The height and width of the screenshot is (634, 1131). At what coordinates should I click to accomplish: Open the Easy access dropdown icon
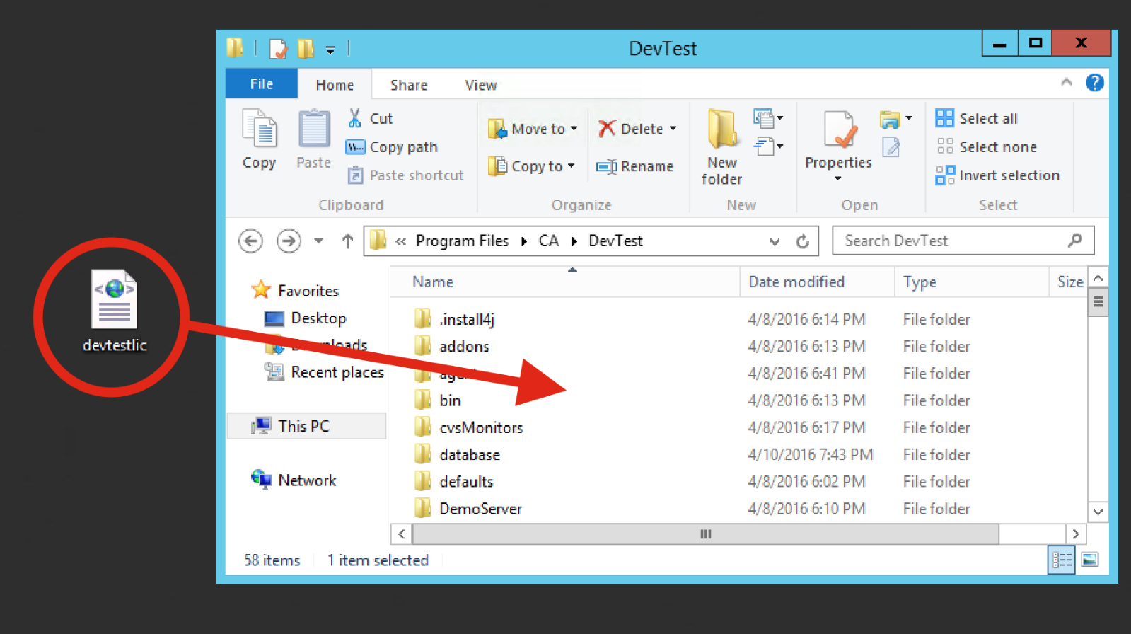[768, 146]
